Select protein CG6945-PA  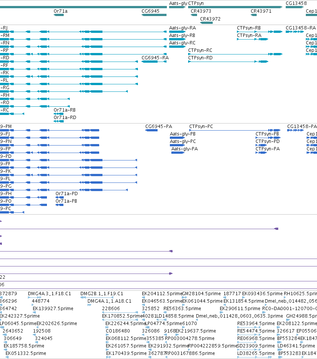[159, 127]
